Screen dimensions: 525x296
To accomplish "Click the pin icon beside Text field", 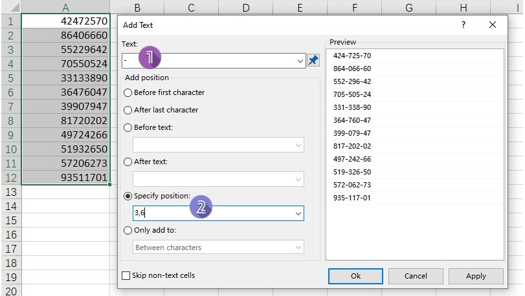I will click(x=313, y=61).
